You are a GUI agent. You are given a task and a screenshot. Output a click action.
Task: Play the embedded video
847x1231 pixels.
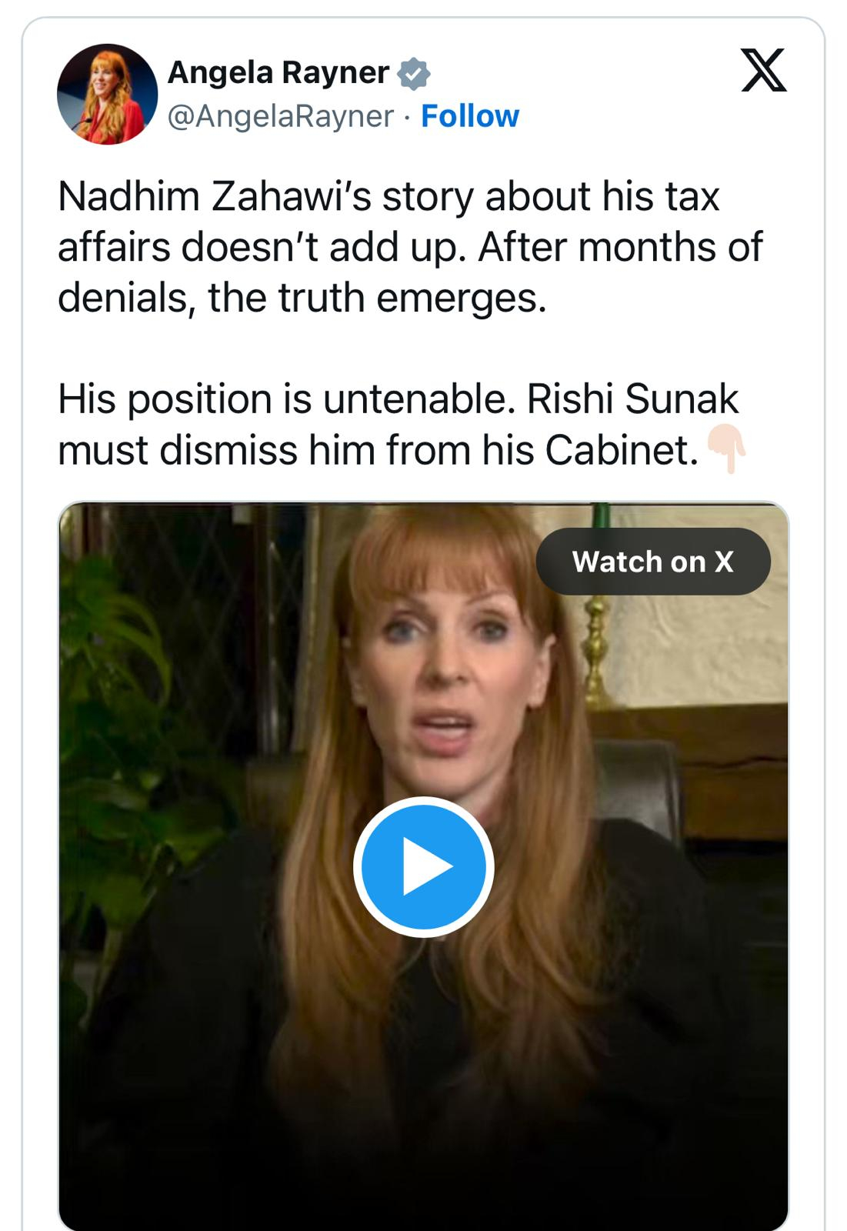pyautogui.click(x=423, y=867)
